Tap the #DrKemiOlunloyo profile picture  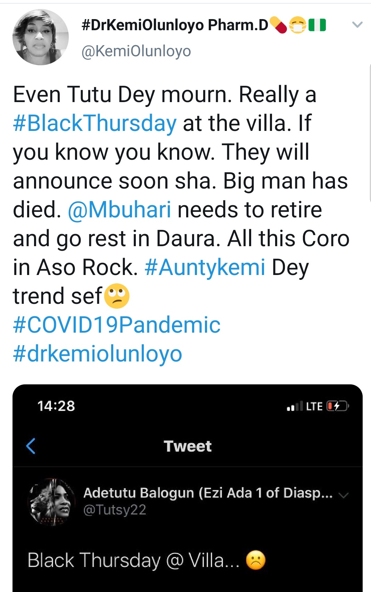click(40, 37)
